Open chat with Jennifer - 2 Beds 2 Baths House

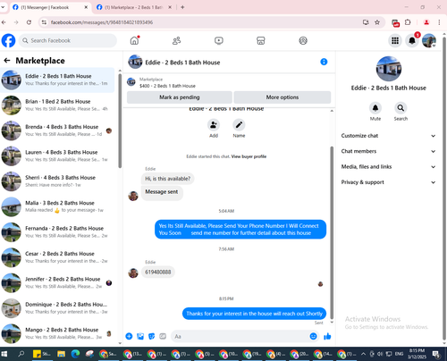pos(57,282)
